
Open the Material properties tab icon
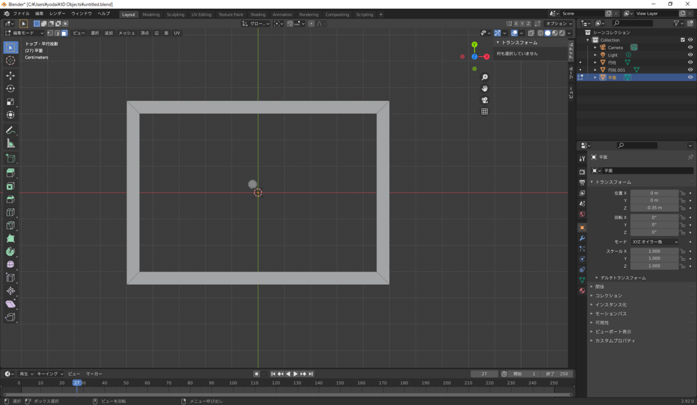click(582, 290)
